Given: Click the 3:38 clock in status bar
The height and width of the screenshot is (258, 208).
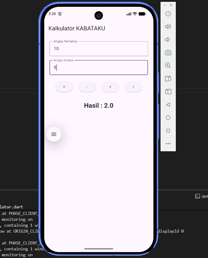Looking at the screenshot, I should tap(52, 14).
